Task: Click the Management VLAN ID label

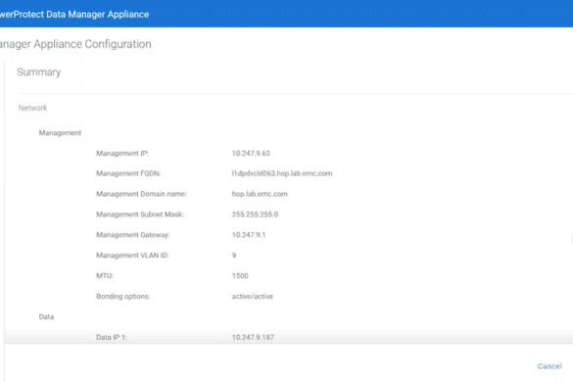Action: pos(132,255)
